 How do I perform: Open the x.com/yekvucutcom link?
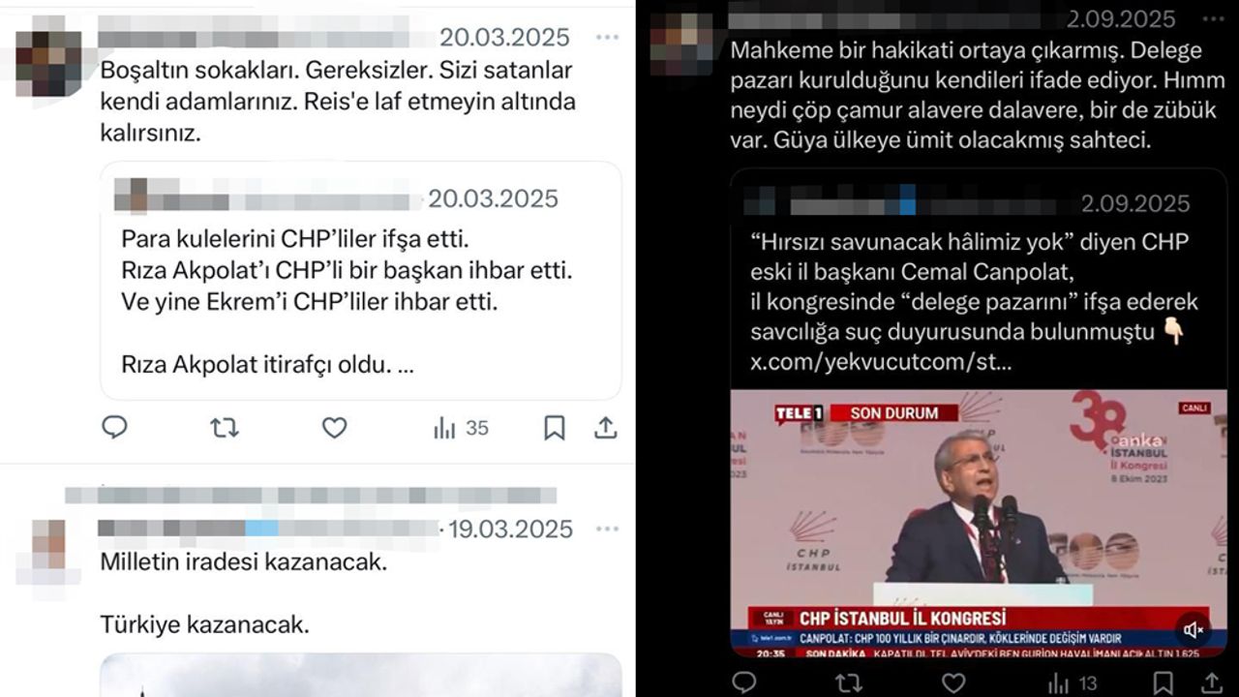pyautogui.click(x=881, y=362)
